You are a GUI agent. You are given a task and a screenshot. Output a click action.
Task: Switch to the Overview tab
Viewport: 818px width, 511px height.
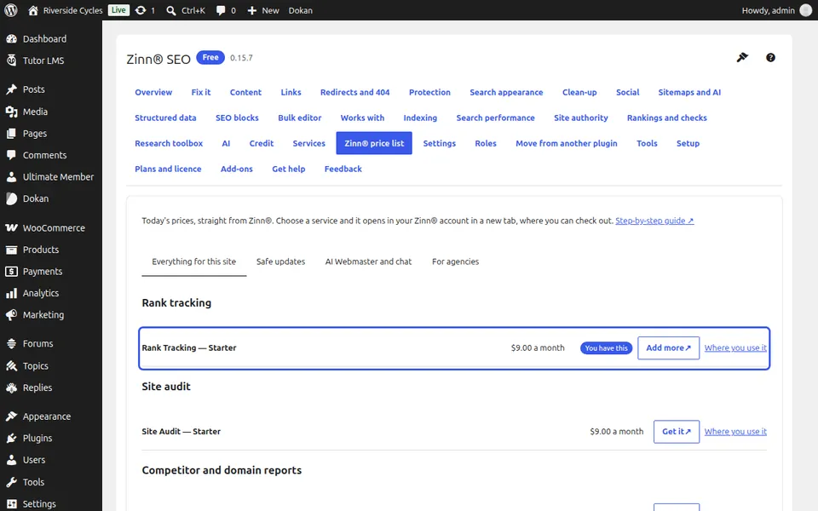coord(153,92)
